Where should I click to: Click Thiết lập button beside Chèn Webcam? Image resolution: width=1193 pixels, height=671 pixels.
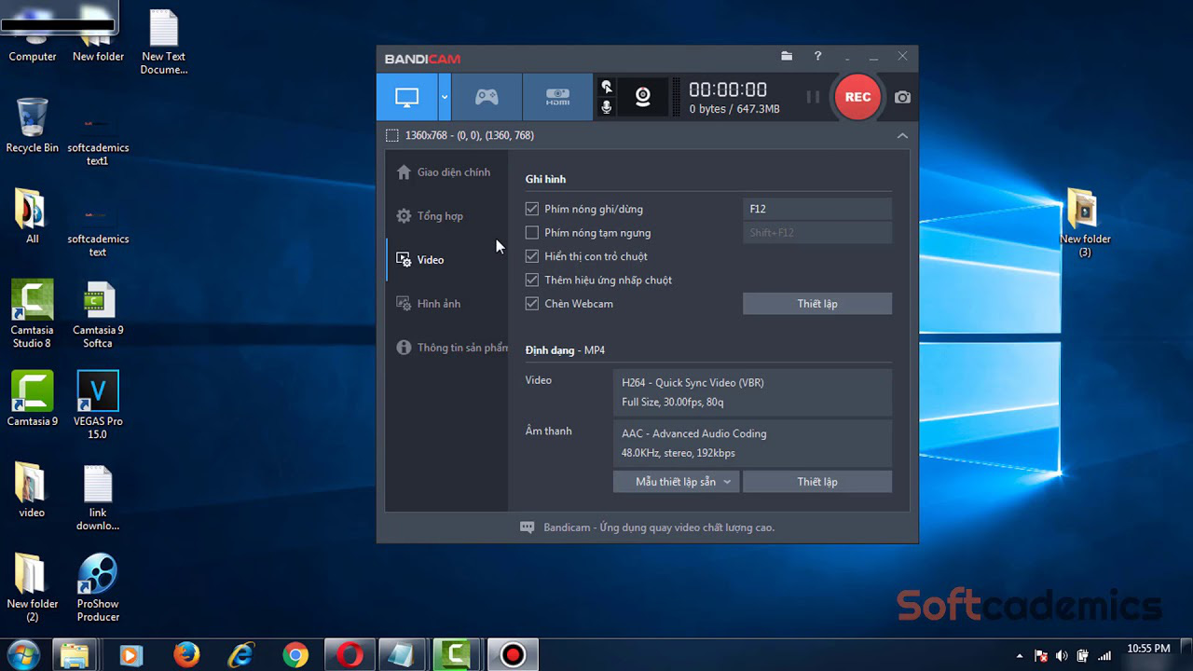pos(817,304)
